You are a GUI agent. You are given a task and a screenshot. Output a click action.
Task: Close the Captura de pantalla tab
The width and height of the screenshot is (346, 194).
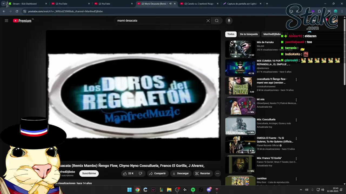coord(261,4)
